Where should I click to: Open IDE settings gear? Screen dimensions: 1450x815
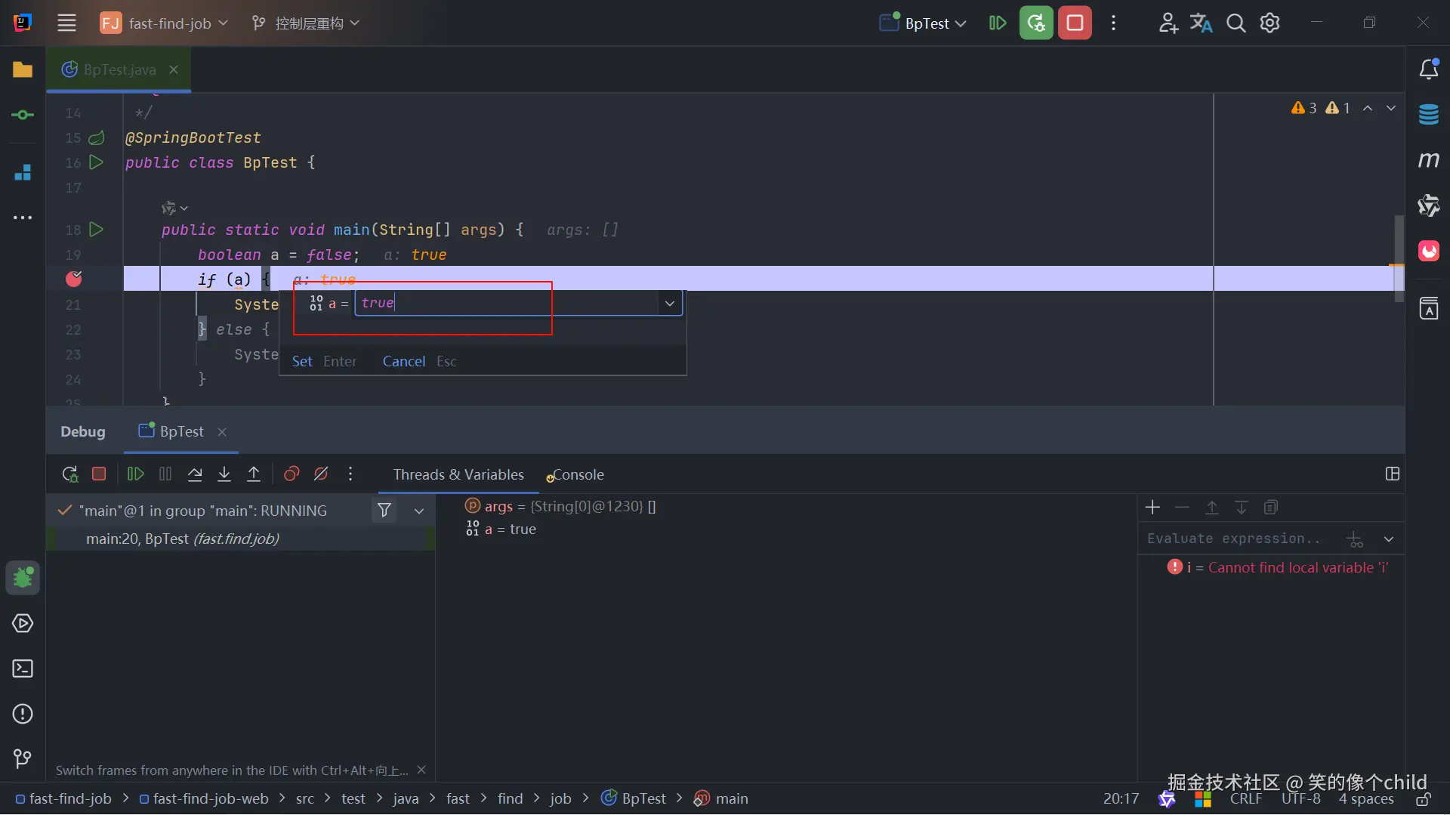1270,23
